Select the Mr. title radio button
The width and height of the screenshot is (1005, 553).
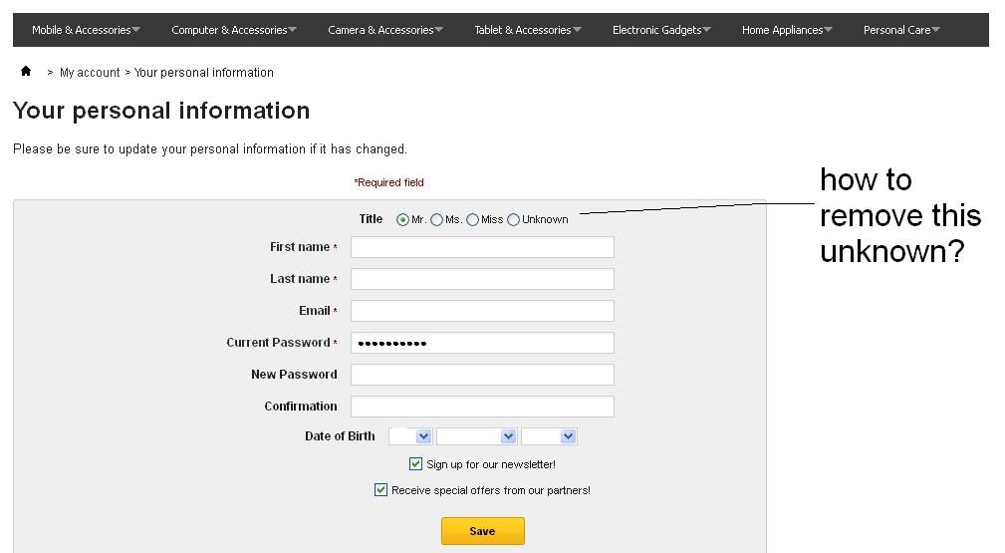(x=402, y=220)
